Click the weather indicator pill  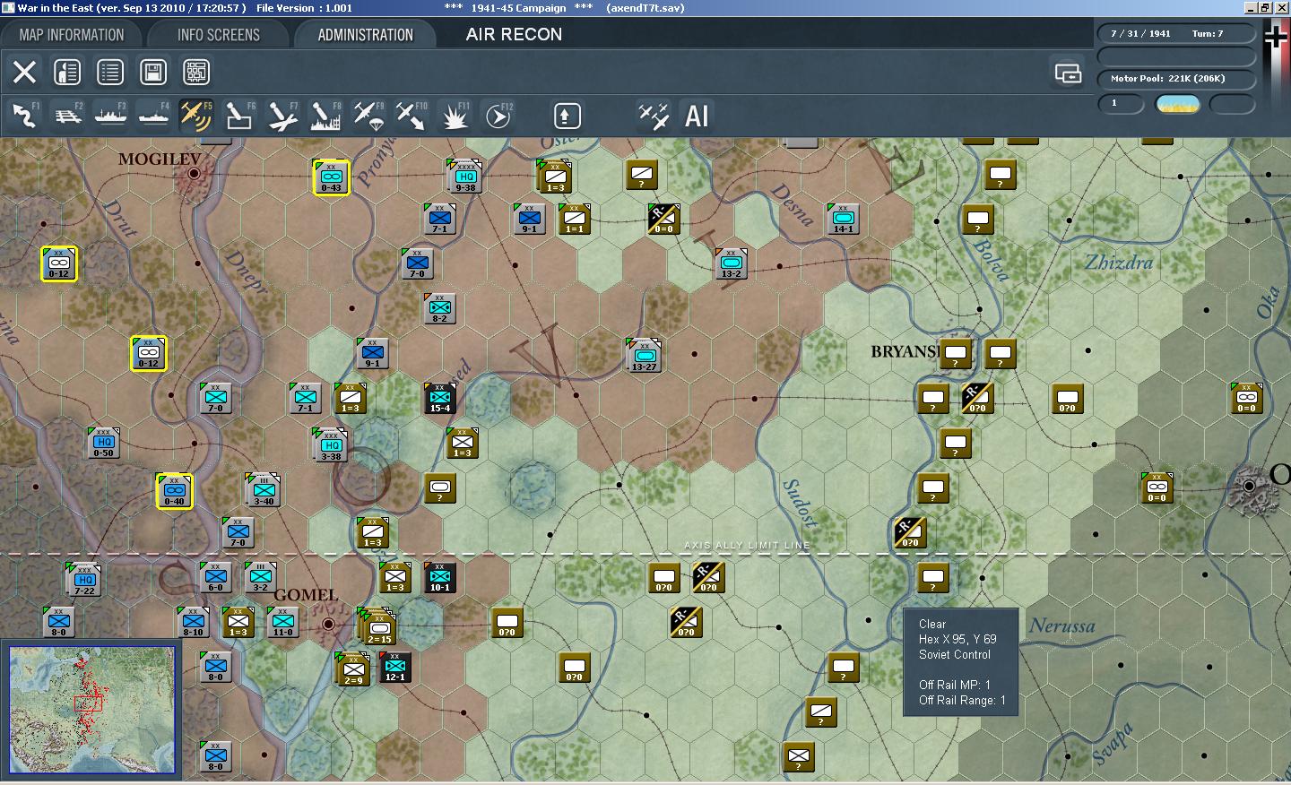point(1178,104)
